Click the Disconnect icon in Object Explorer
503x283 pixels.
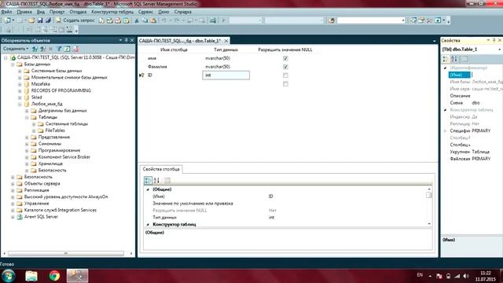(43, 49)
